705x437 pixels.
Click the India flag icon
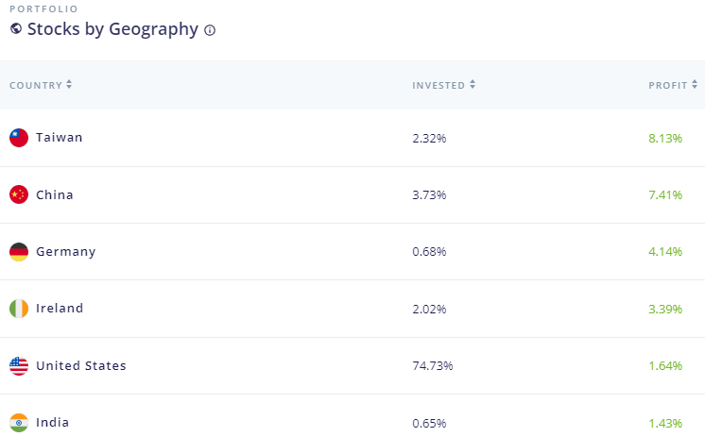click(x=19, y=422)
